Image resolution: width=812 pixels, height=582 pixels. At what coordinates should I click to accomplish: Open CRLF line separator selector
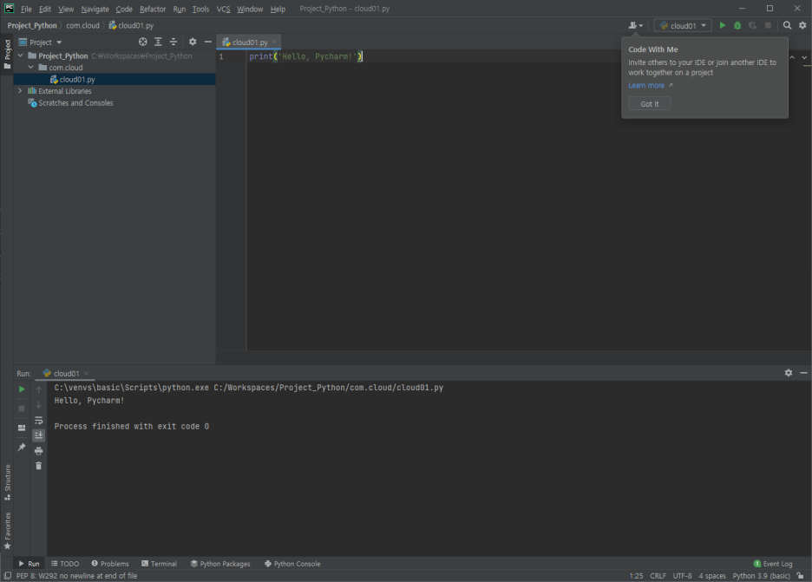pyautogui.click(x=658, y=576)
